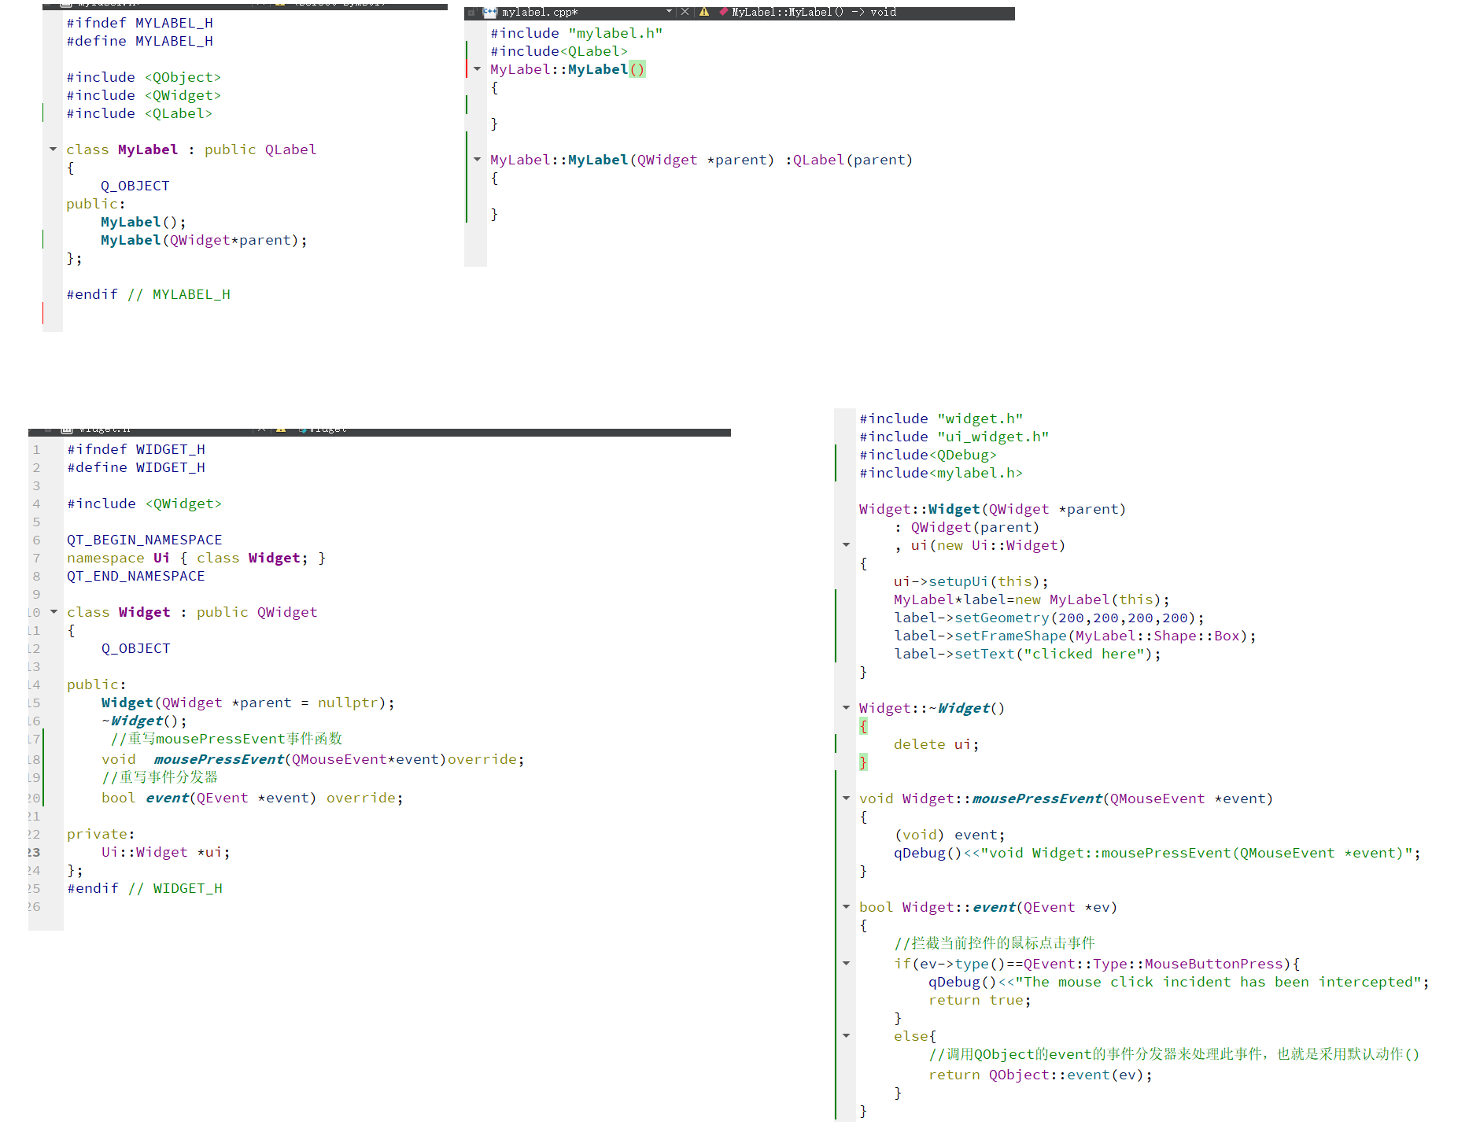Fold the Widget::~Widget destructor
The height and width of the screenshot is (1136, 1480).
coord(847,708)
